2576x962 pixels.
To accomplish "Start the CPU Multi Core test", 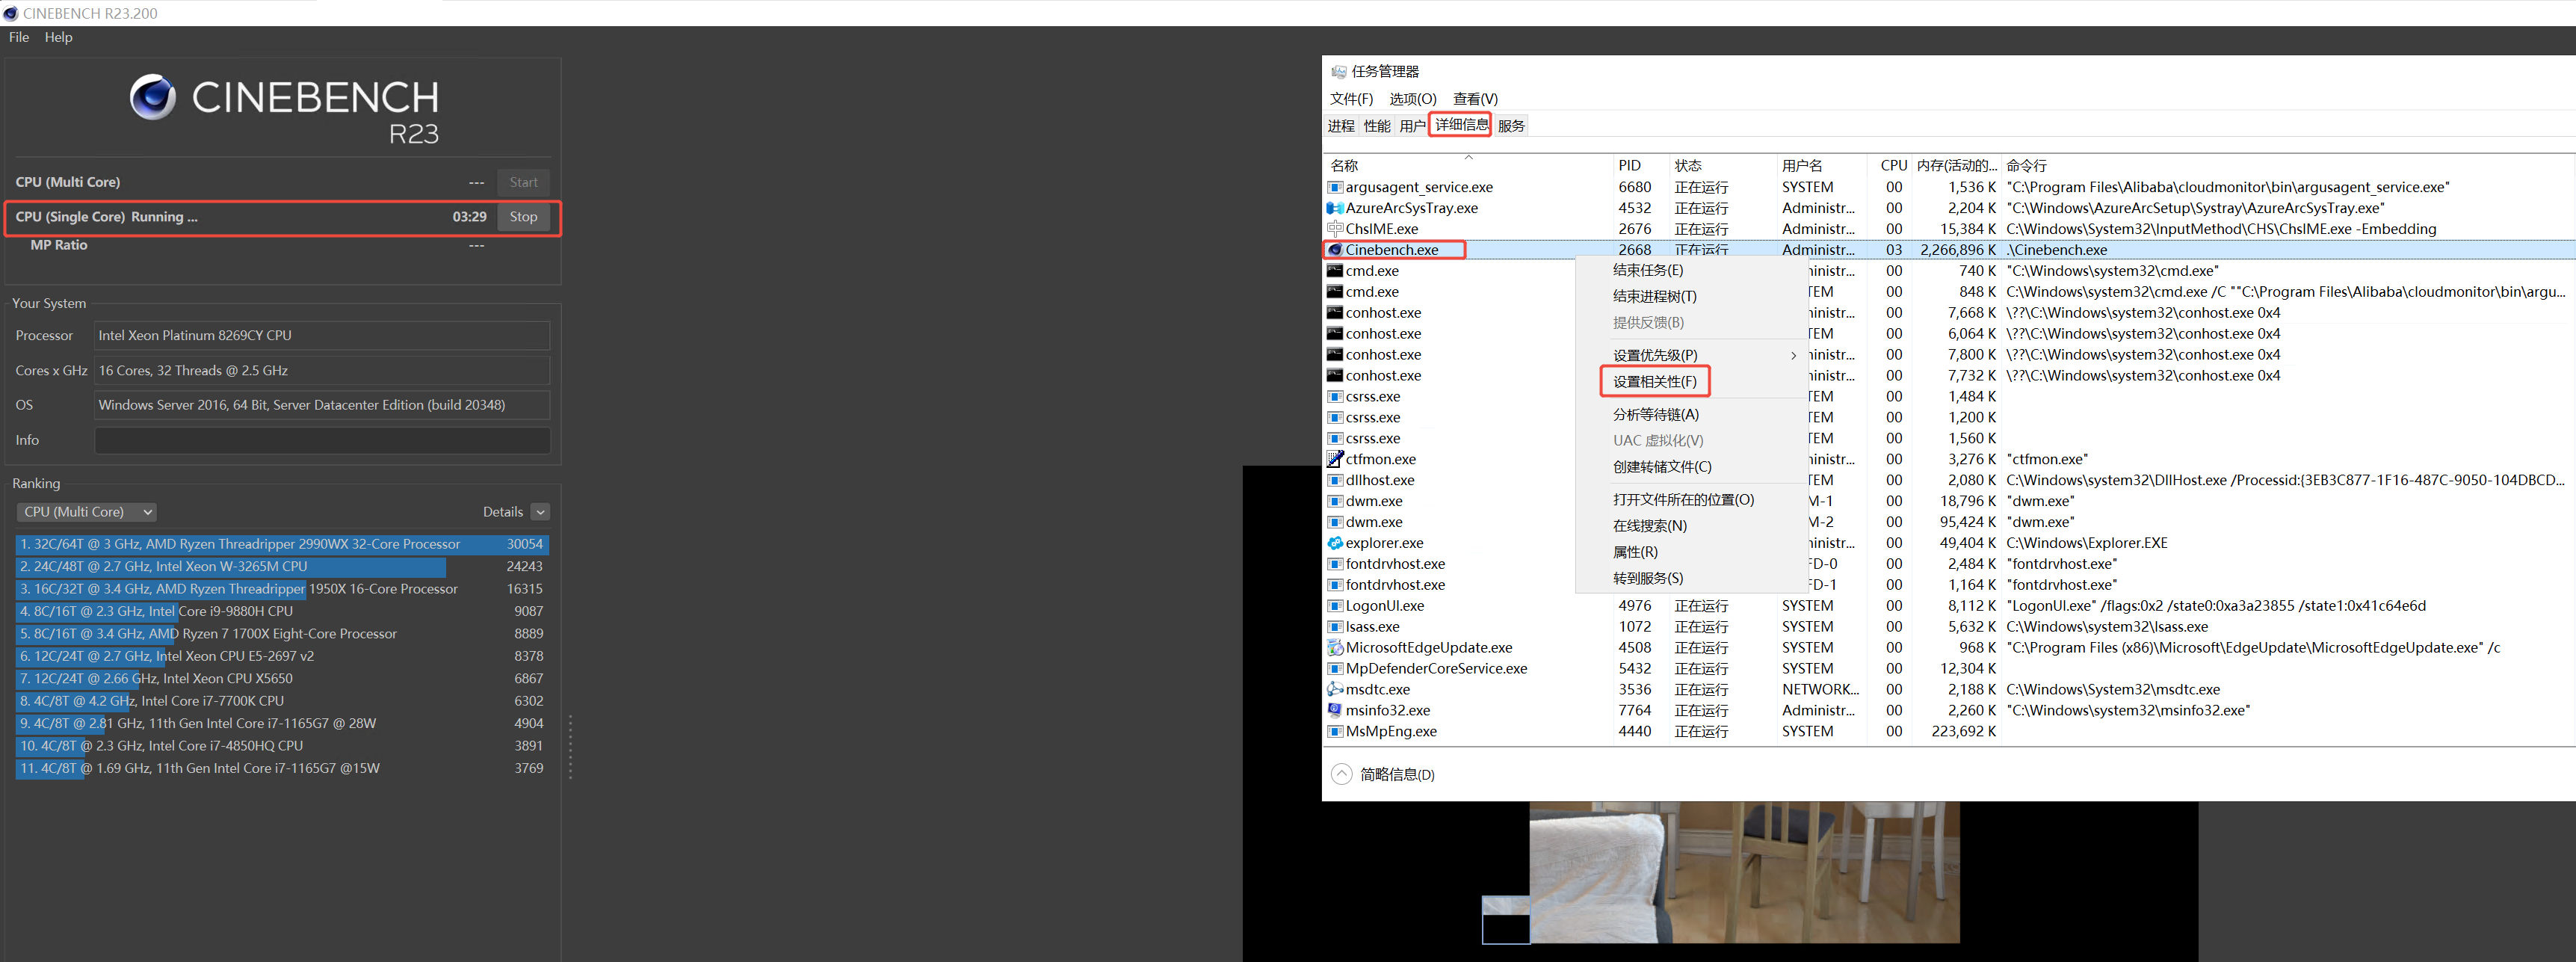I will [x=523, y=182].
